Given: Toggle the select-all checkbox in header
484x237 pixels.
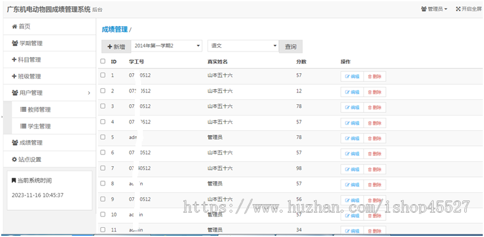Looking at the screenshot, I should [x=103, y=61].
